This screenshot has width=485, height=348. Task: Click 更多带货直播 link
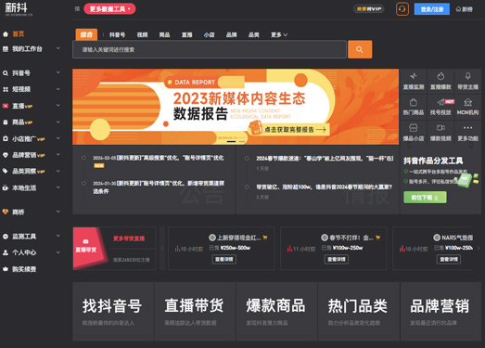click(x=129, y=238)
